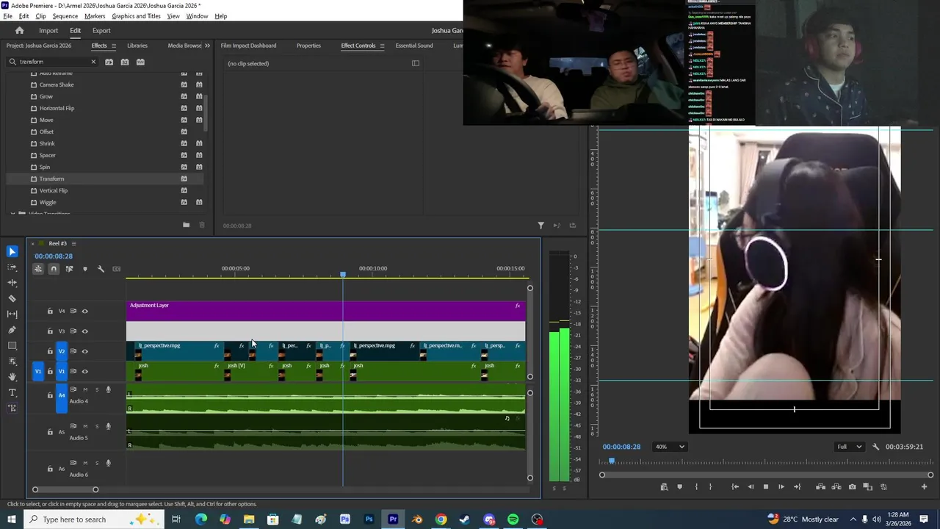Open Spotify from the Windows taskbar
This screenshot has height=529, width=940.
pos(513,519)
